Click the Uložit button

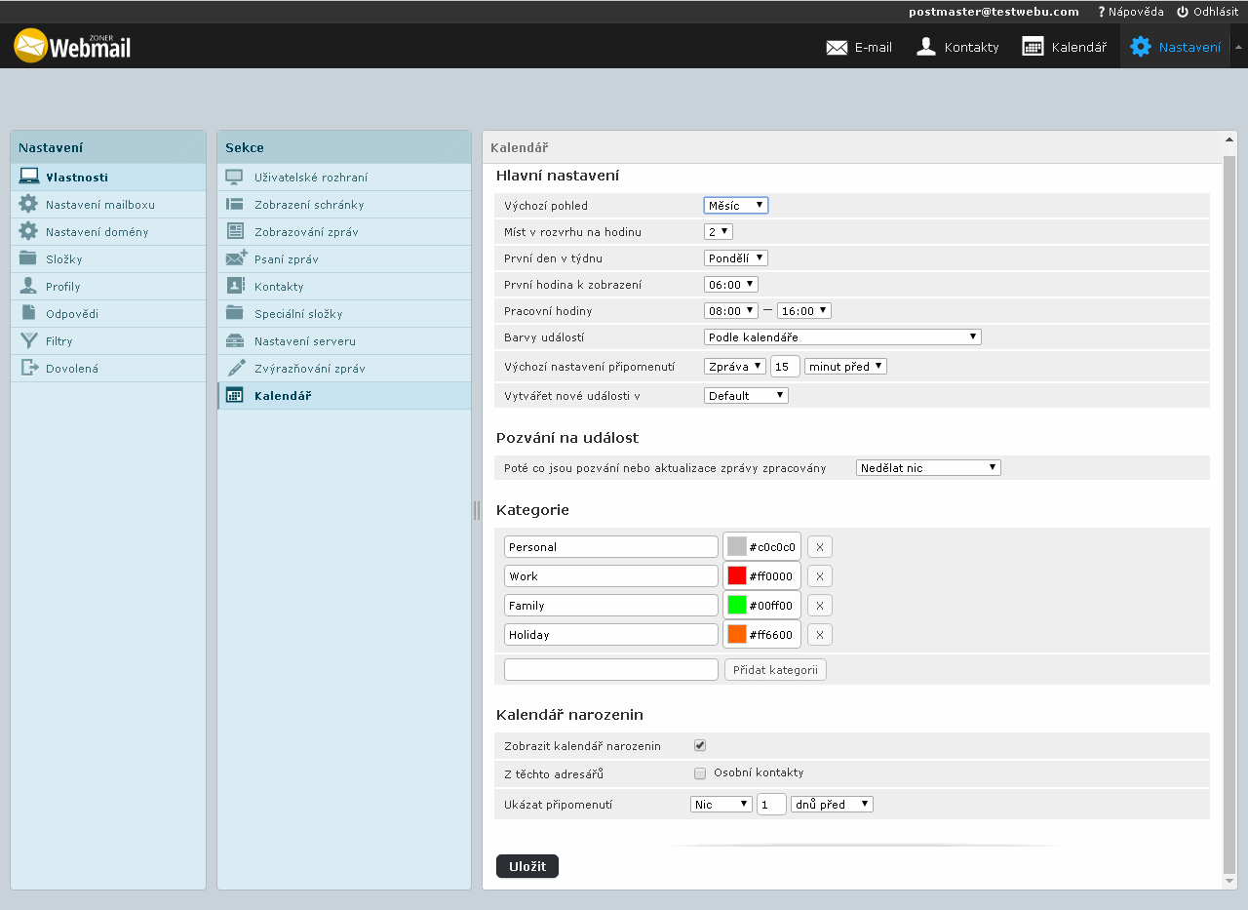click(526, 866)
